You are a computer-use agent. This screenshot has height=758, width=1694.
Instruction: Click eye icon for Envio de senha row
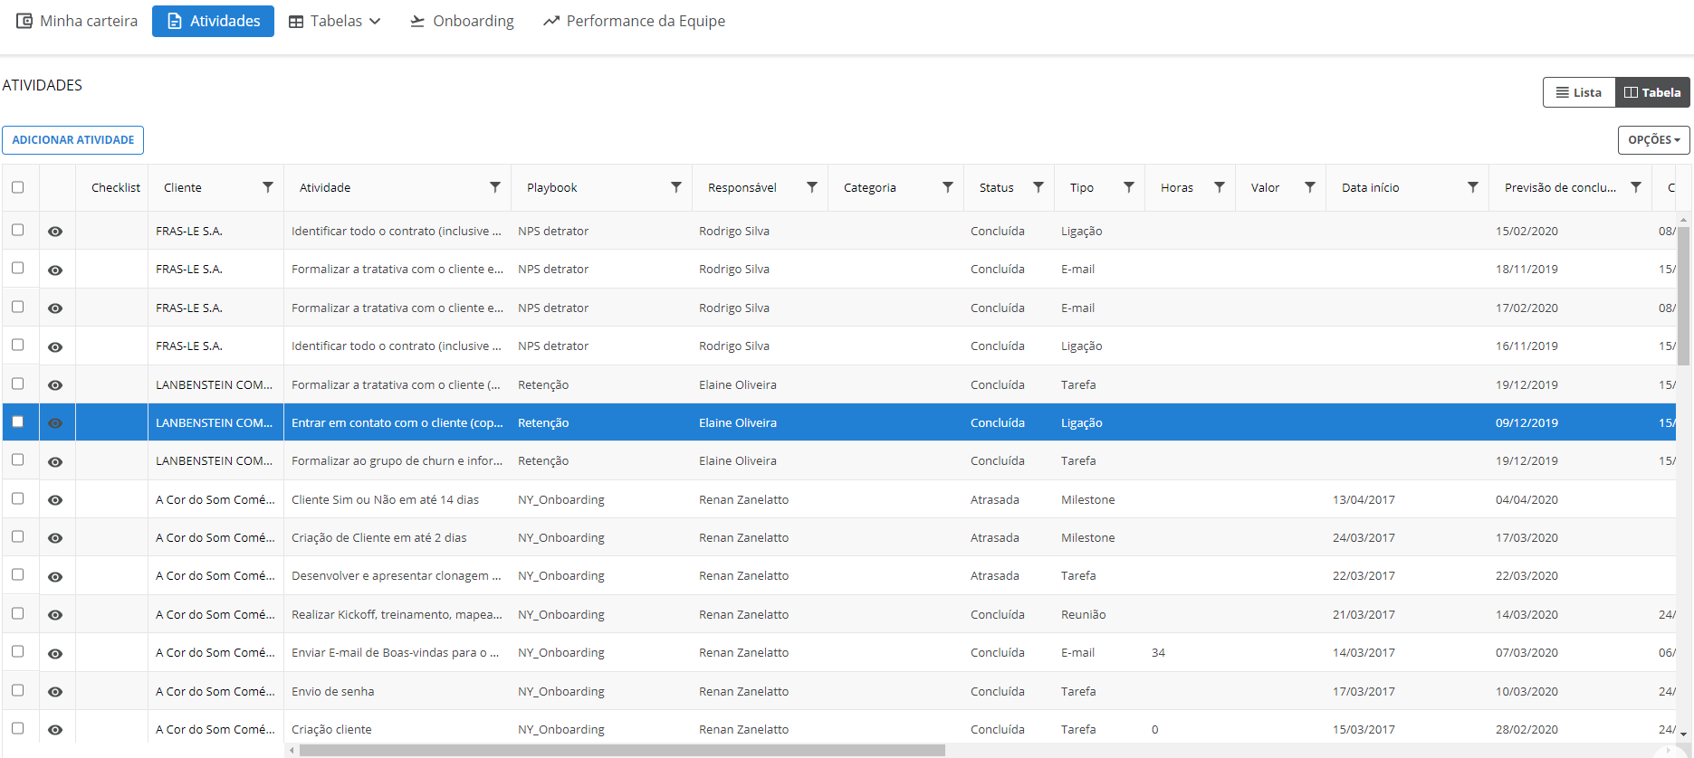click(55, 692)
